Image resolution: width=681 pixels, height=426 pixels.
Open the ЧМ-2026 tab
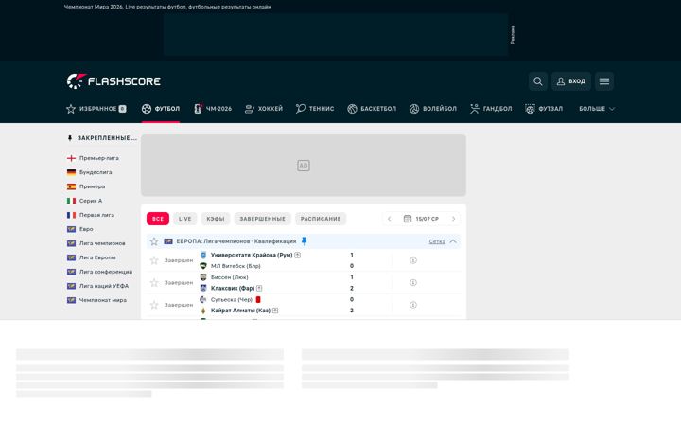[x=213, y=109]
